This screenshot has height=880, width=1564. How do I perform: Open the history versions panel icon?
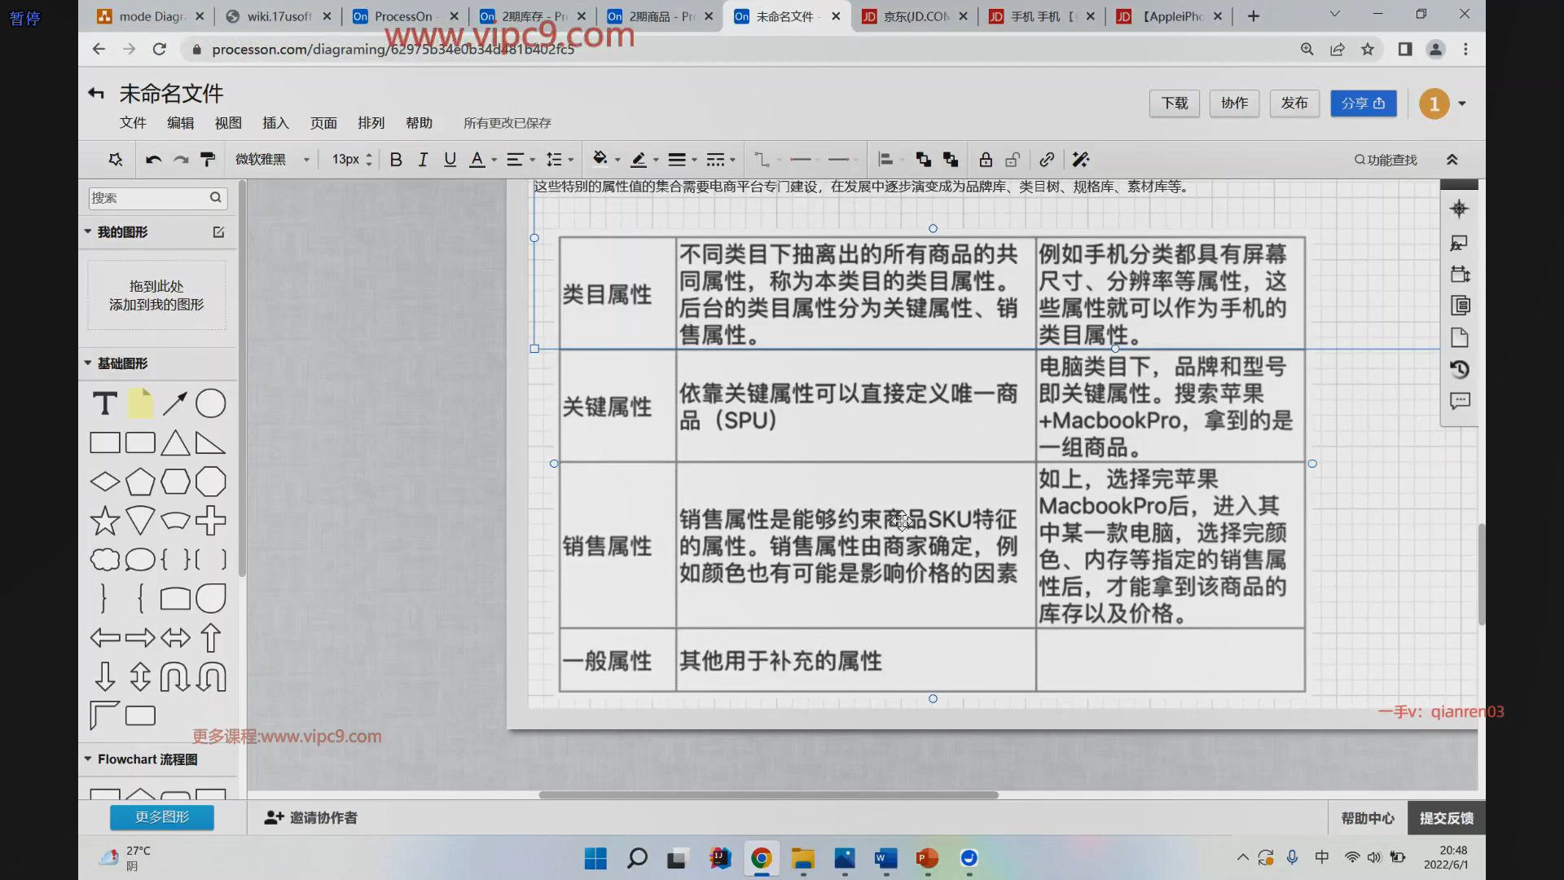click(x=1460, y=369)
